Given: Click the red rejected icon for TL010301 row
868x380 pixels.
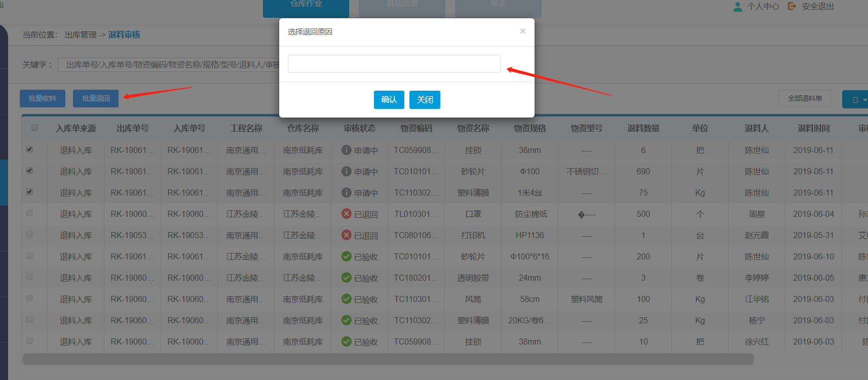Looking at the screenshot, I should (x=347, y=214).
